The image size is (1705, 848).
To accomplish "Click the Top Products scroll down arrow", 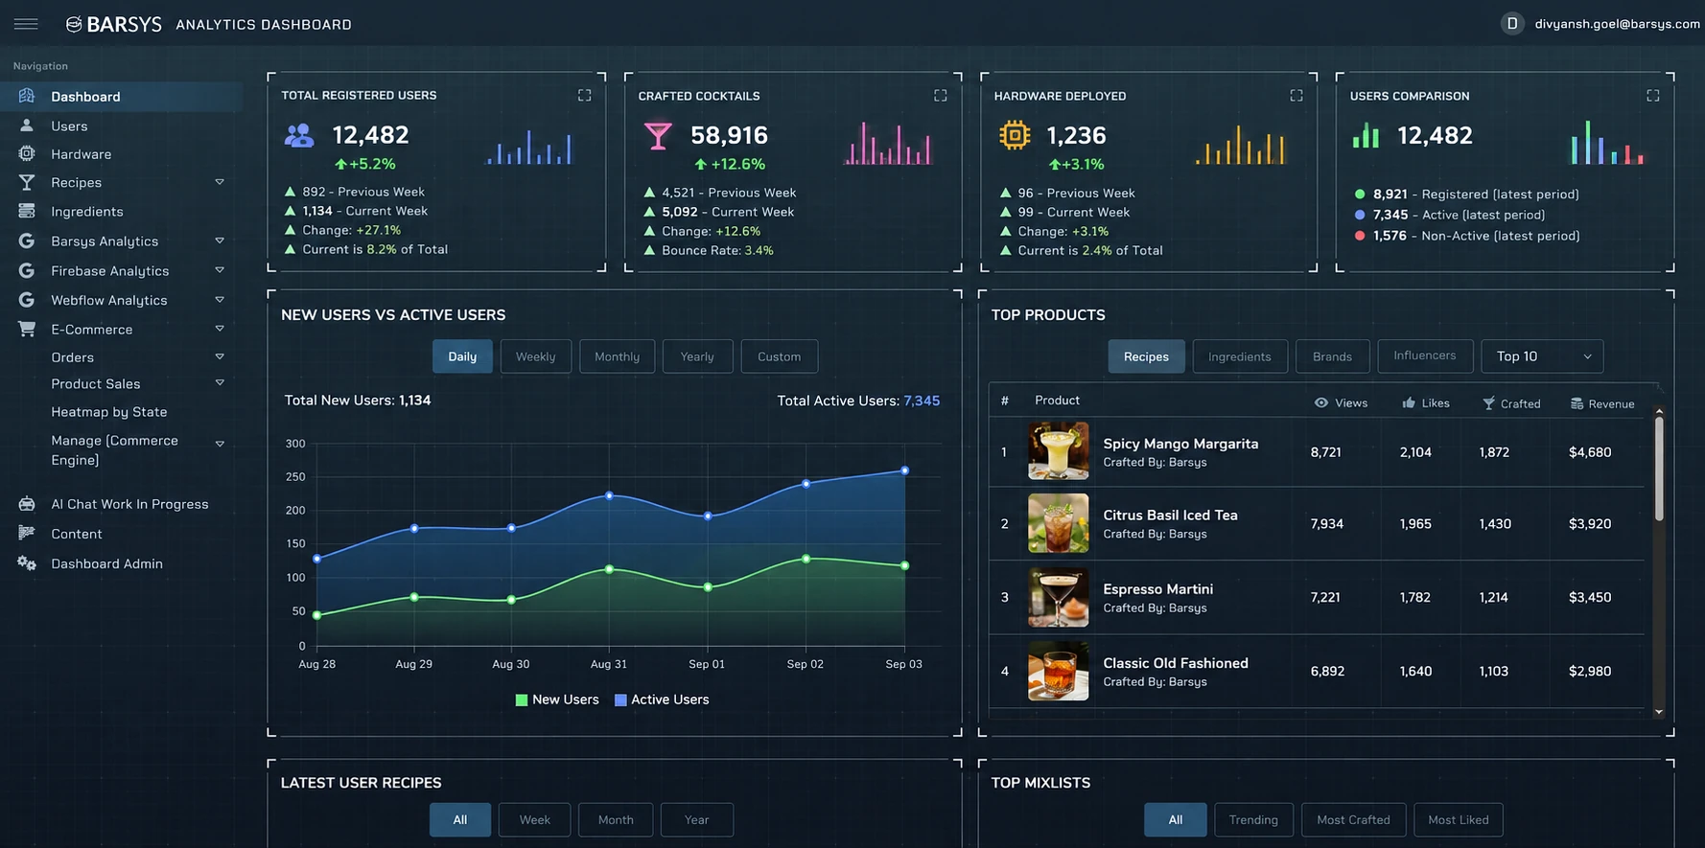I will (x=1659, y=712).
